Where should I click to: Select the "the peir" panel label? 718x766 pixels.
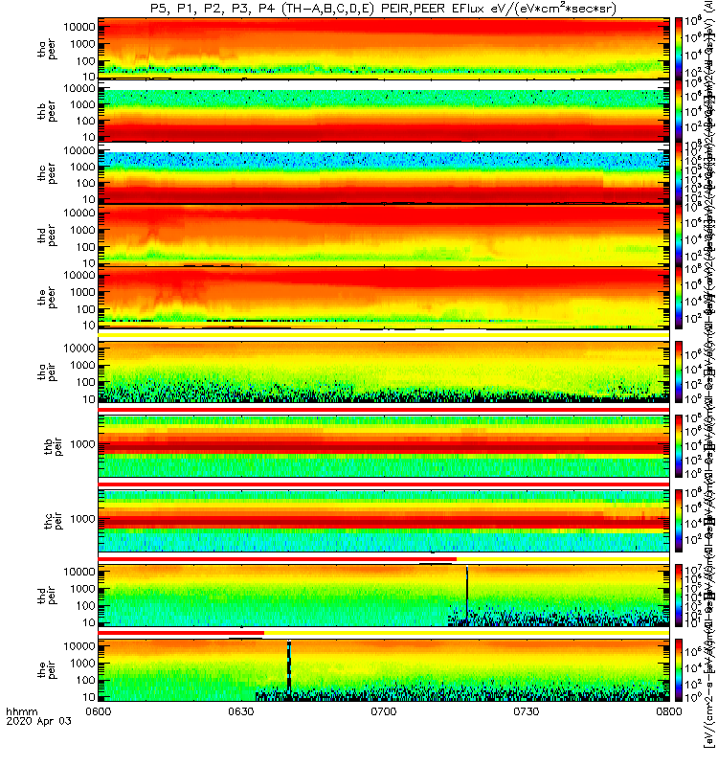(x=47, y=669)
